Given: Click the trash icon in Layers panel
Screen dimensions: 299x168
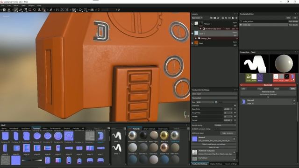Looking at the screenshot, I should (236, 18).
